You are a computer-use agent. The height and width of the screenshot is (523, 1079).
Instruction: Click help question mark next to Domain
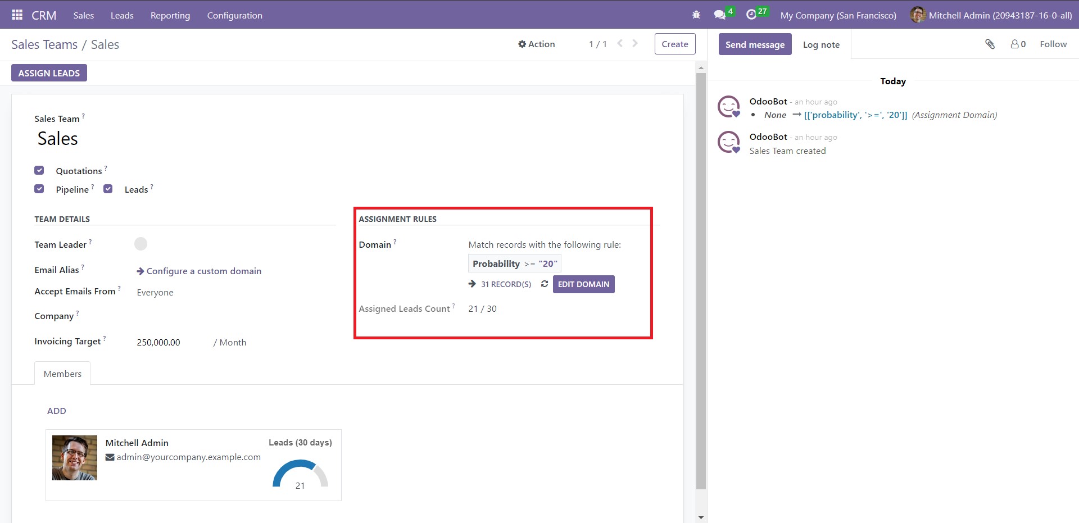tap(395, 242)
